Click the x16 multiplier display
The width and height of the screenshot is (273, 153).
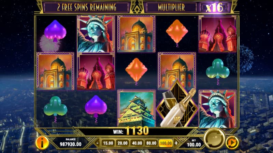pyautogui.click(x=214, y=7)
